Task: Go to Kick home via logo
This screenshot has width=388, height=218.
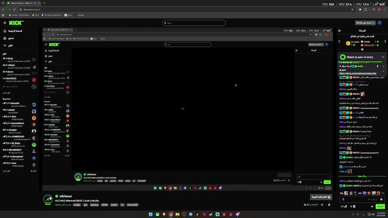Action: click(16, 23)
